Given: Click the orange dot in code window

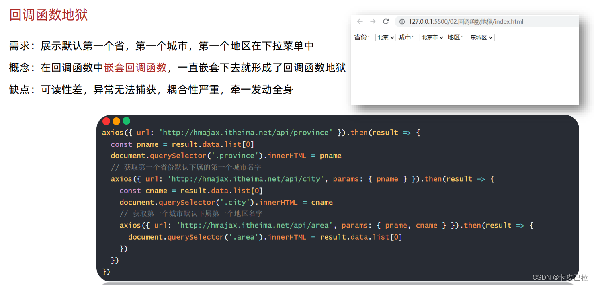Looking at the screenshot, I should [x=117, y=121].
